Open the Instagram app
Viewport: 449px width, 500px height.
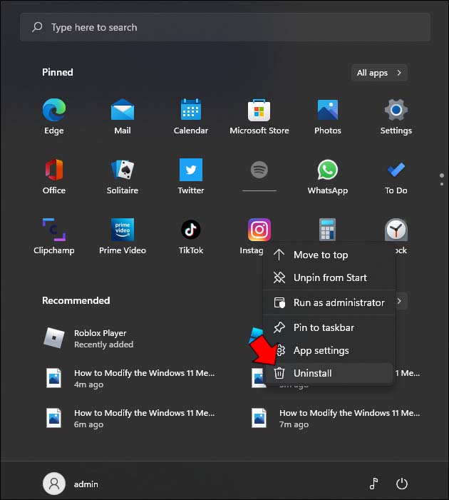point(259,230)
